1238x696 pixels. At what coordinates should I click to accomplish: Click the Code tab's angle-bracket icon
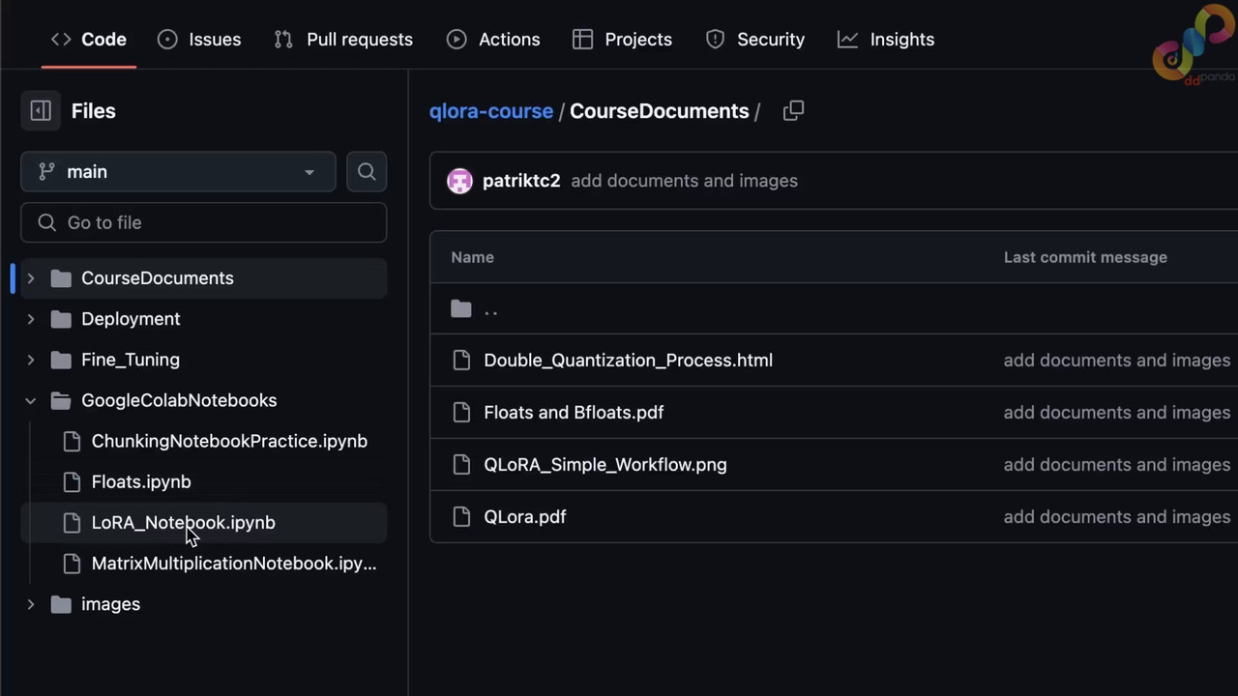pyautogui.click(x=61, y=40)
